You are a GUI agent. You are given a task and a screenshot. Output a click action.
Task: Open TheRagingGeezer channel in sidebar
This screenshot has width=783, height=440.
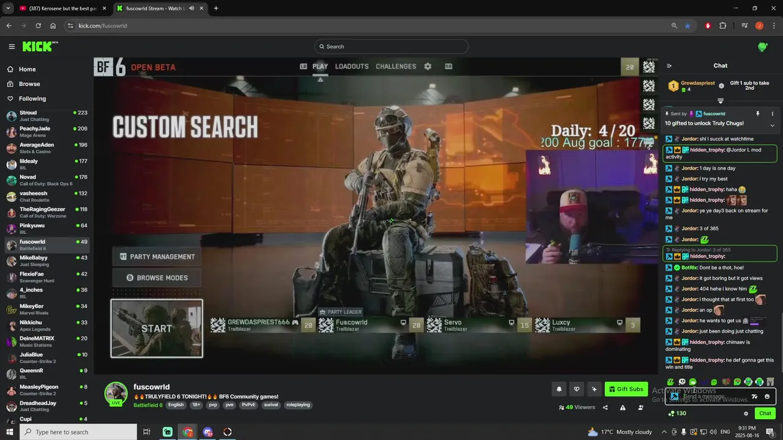(x=47, y=213)
